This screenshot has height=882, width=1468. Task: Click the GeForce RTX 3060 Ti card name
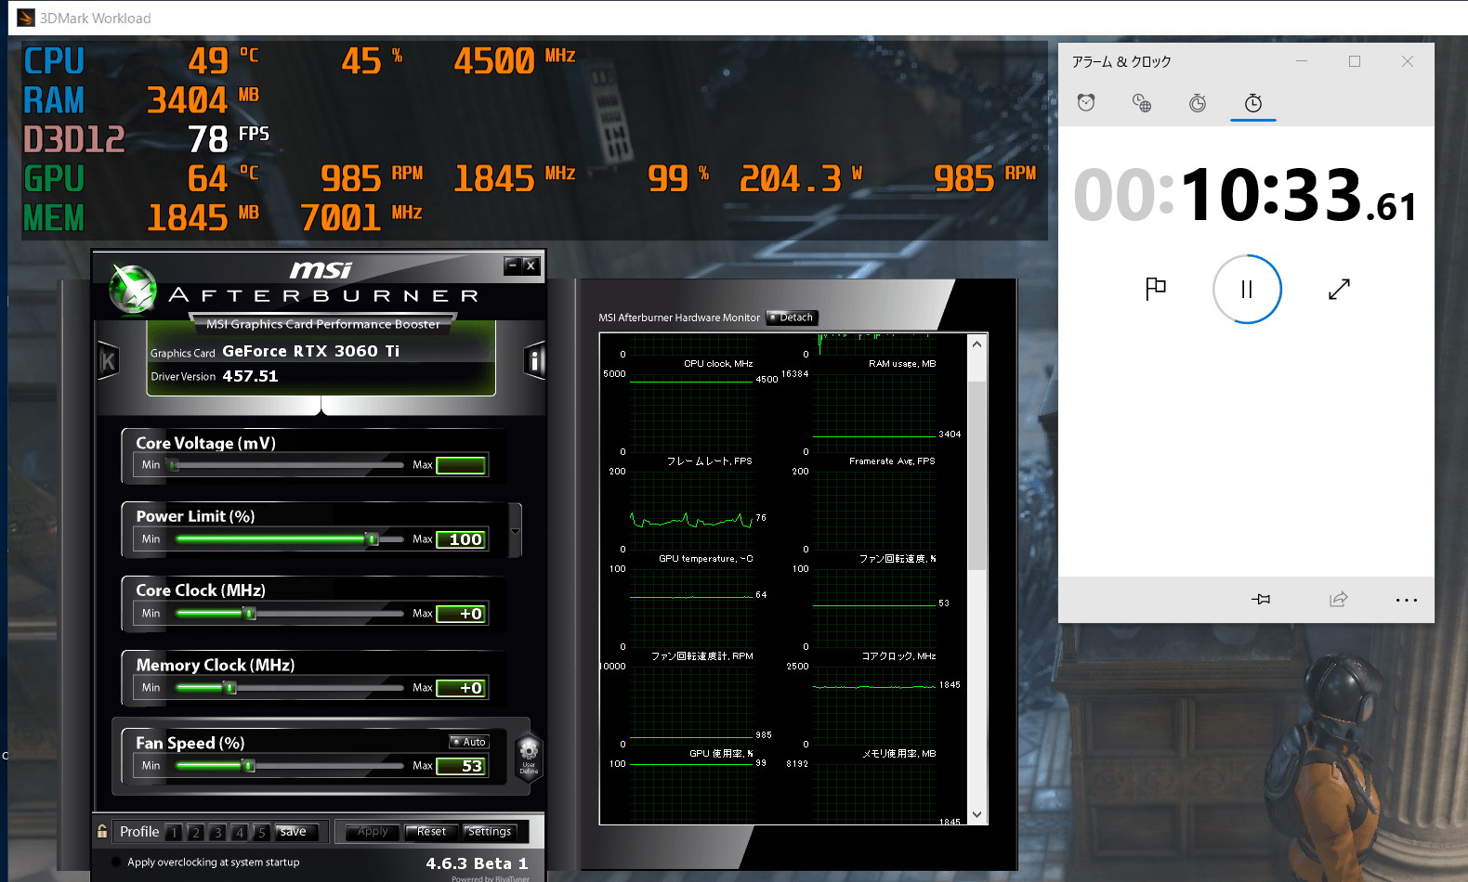click(311, 351)
